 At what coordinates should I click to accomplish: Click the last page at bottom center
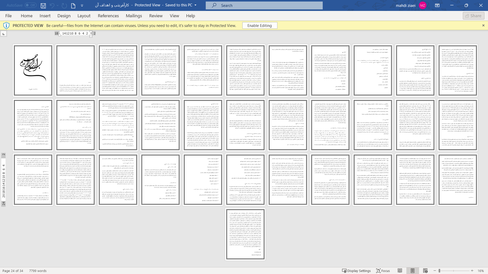click(x=245, y=234)
